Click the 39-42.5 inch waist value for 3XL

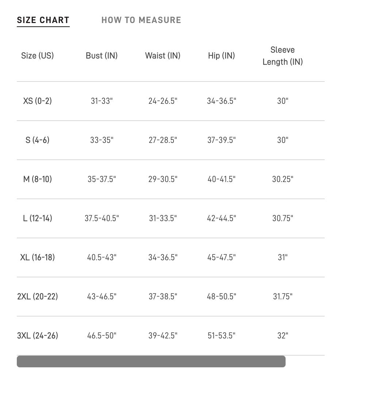click(x=163, y=336)
